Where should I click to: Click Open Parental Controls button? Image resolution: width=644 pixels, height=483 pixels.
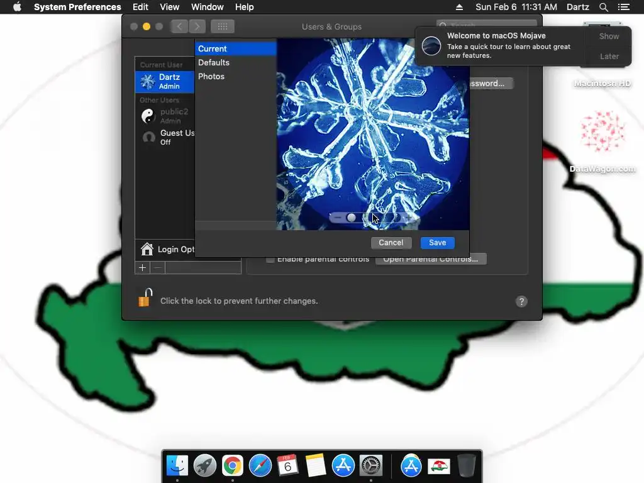[431, 260]
